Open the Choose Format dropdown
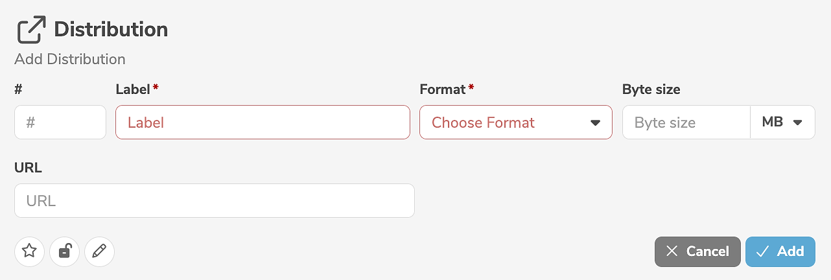 click(x=506, y=122)
